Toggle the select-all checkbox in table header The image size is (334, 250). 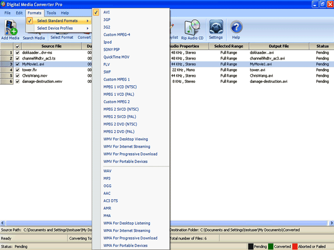(18, 46)
